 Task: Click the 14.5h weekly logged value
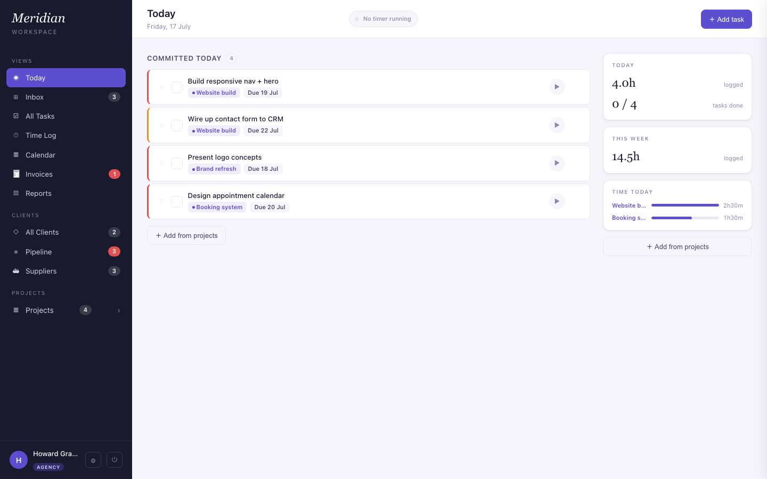(626, 156)
